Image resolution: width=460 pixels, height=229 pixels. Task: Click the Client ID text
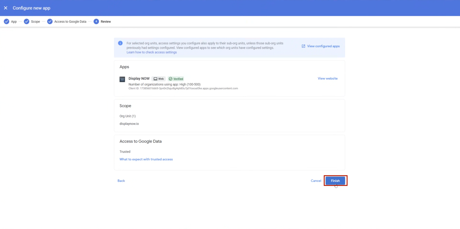pyautogui.click(x=183, y=88)
